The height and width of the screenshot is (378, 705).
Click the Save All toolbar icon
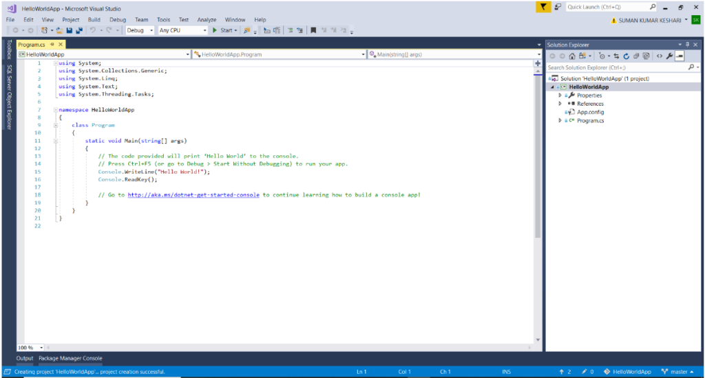tap(79, 30)
